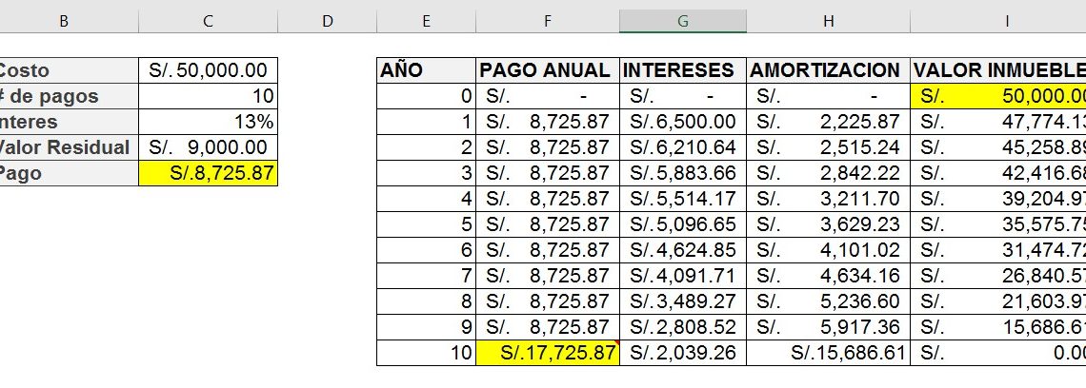This screenshot has height=388, width=1086.
Task: Select the VALOR INMUEBLE header cell
Action: tap(997, 70)
